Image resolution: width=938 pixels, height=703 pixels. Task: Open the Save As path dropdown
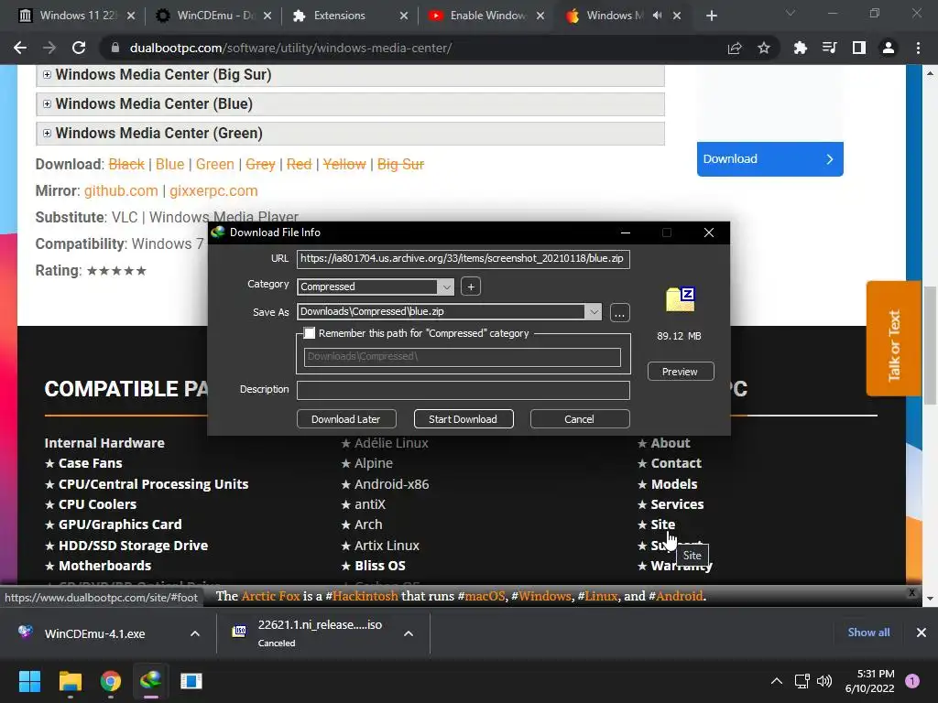pyautogui.click(x=594, y=312)
